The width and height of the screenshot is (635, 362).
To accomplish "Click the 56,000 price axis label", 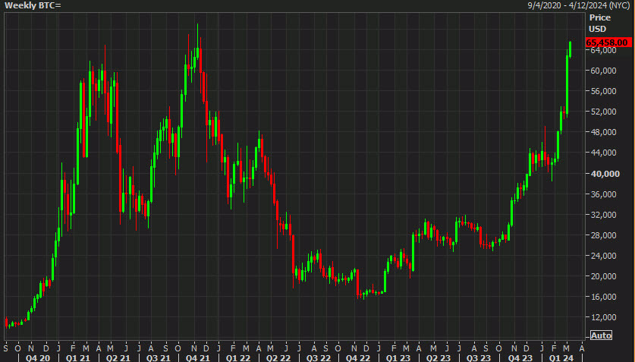I will 603,91.
